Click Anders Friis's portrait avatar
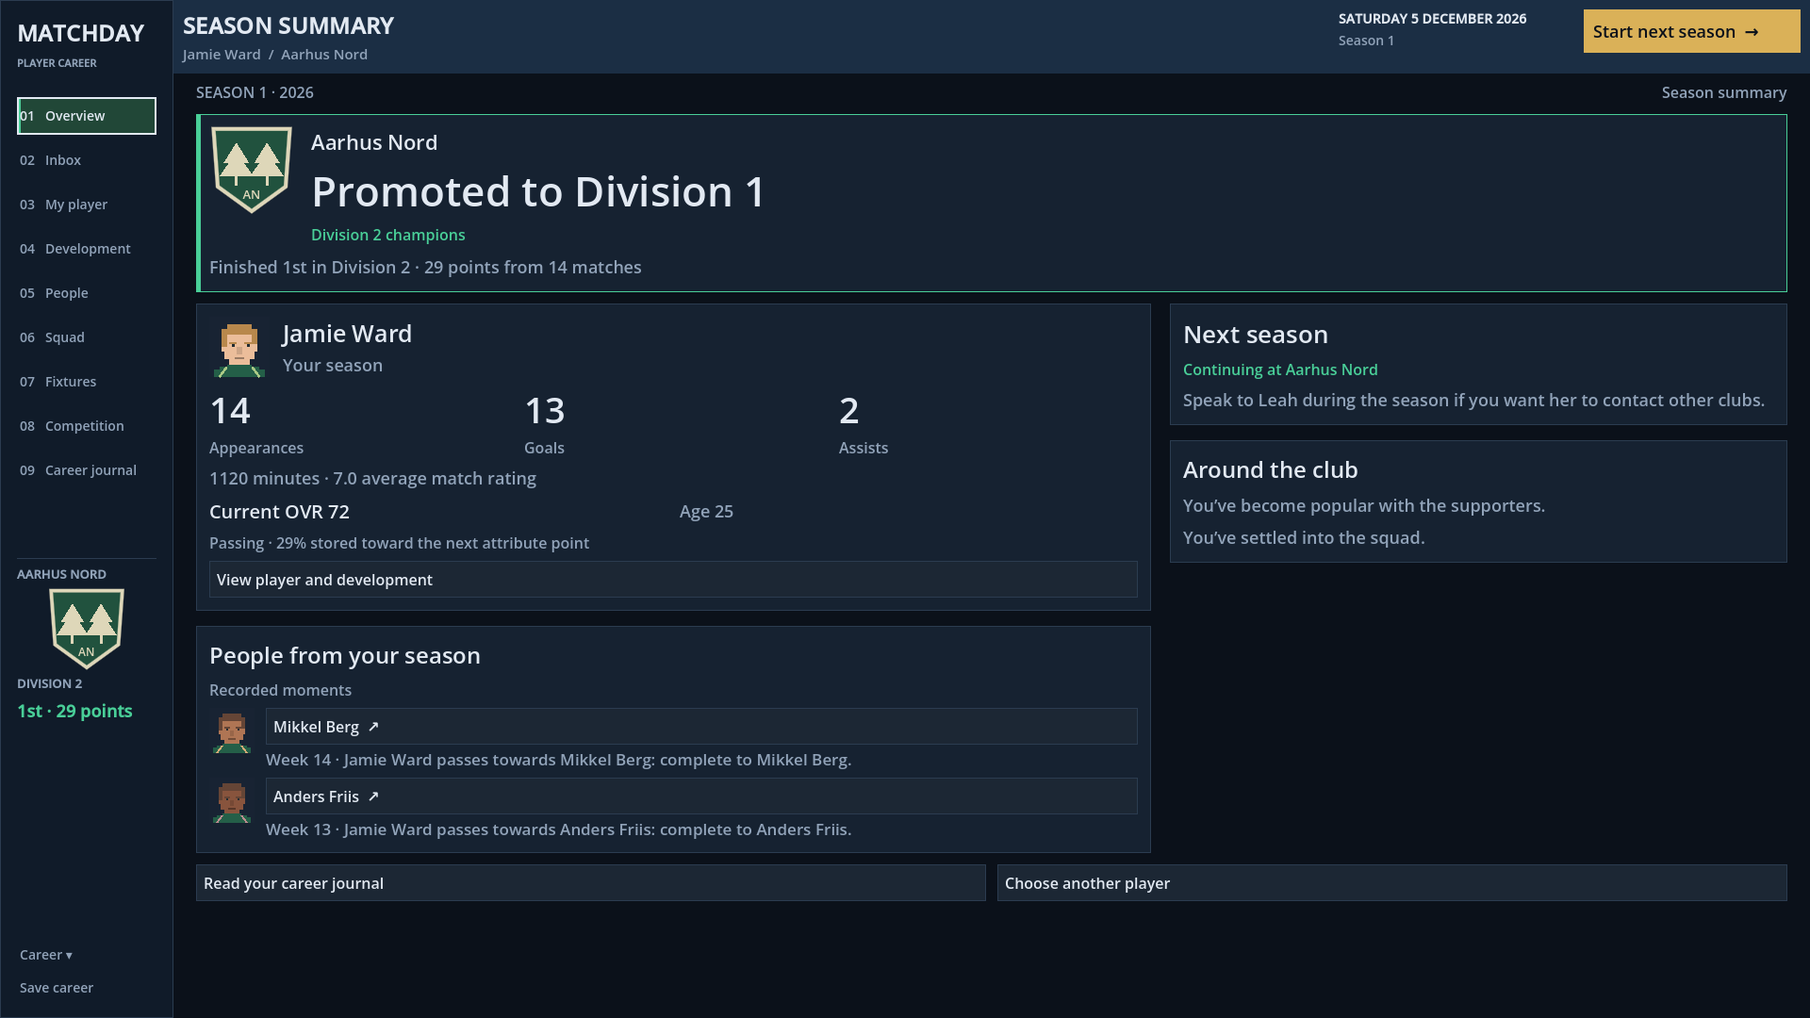Viewport: 1810px width, 1018px height. pos(232,802)
